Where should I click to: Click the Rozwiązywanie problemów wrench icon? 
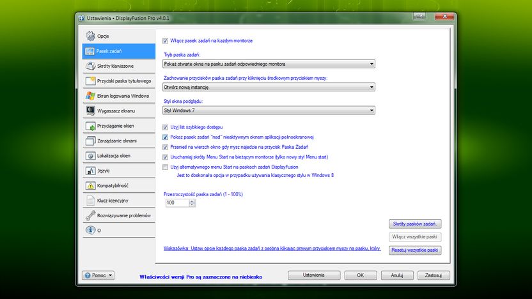(90, 215)
